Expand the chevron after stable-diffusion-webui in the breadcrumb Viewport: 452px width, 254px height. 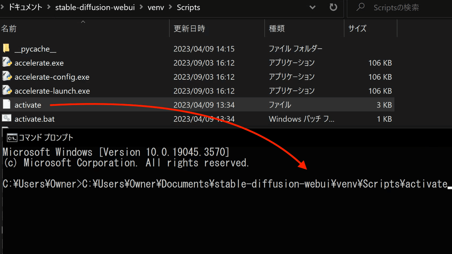(142, 8)
